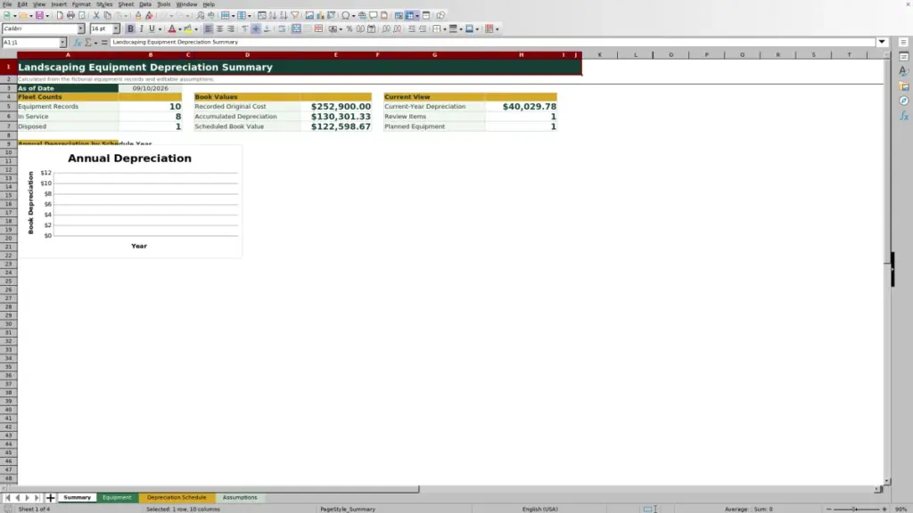Toggle freeze rows and columns
The image size is (913, 513).
point(410,16)
